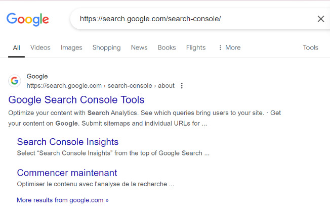Switch to the Images tab
Viewport: 330px width, 220px height.
coord(71,47)
